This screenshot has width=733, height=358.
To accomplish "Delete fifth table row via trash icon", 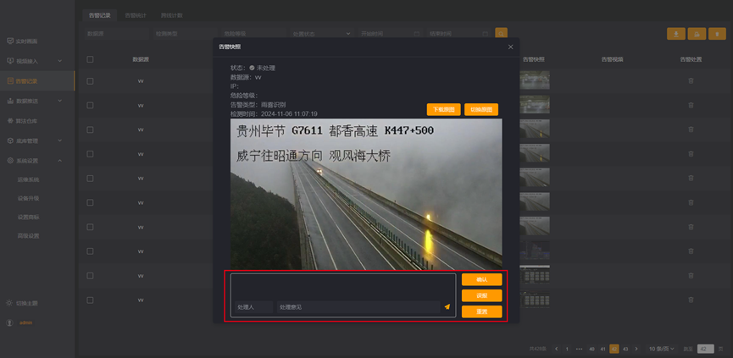I will (x=691, y=179).
